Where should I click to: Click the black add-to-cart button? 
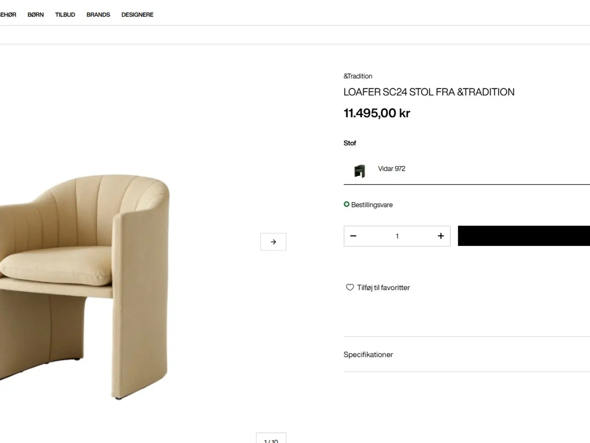(524, 236)
